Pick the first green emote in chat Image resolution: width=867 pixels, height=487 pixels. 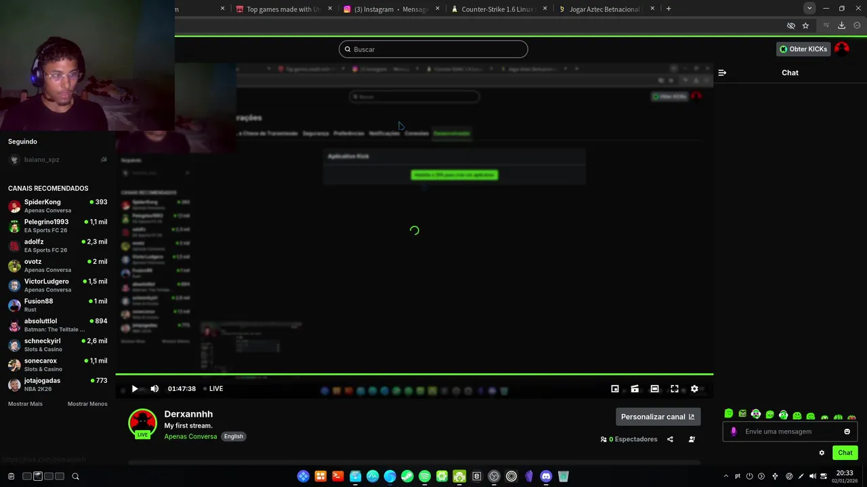click(x=729, y=414)
